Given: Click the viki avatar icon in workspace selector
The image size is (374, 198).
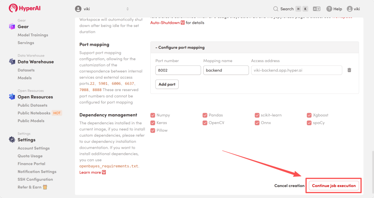Looking at the screenshot, I should pos(78,9).
